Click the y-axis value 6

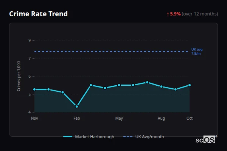tap(30, 76)
